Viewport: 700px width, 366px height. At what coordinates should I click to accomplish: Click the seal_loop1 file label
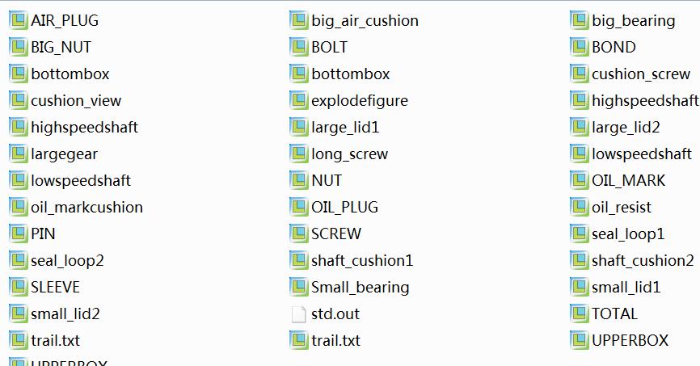coord(628,234)
